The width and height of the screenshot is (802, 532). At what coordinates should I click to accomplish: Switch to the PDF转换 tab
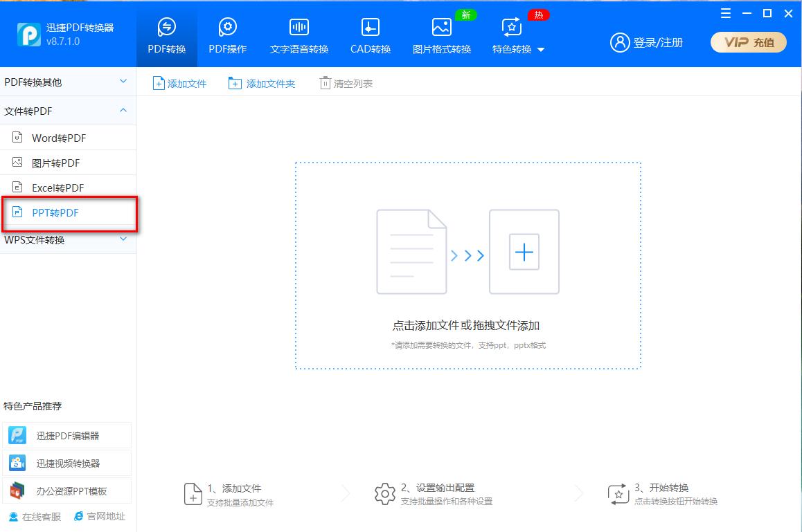(166, 35)
